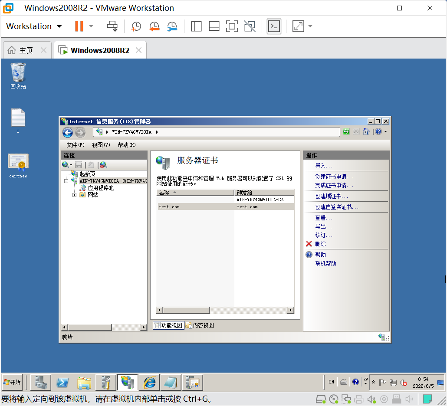Image resolution: width=447 pixels, height=406 pixels.
Task: Click the thumbnail bar toggle icon
Action: (x=214, y=26)
